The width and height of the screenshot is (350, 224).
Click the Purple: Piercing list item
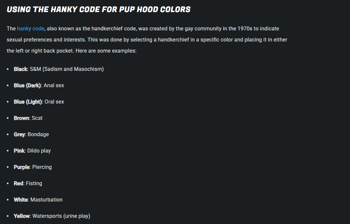33,167
